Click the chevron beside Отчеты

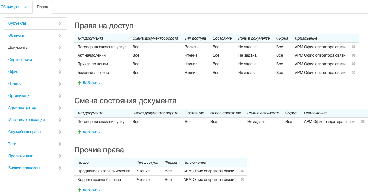coord(60,84)
